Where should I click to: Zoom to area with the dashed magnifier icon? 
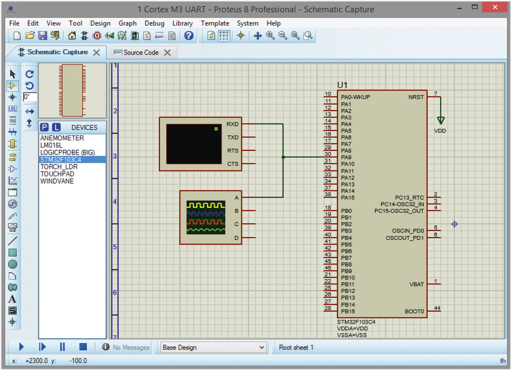(x=308, y=35)
